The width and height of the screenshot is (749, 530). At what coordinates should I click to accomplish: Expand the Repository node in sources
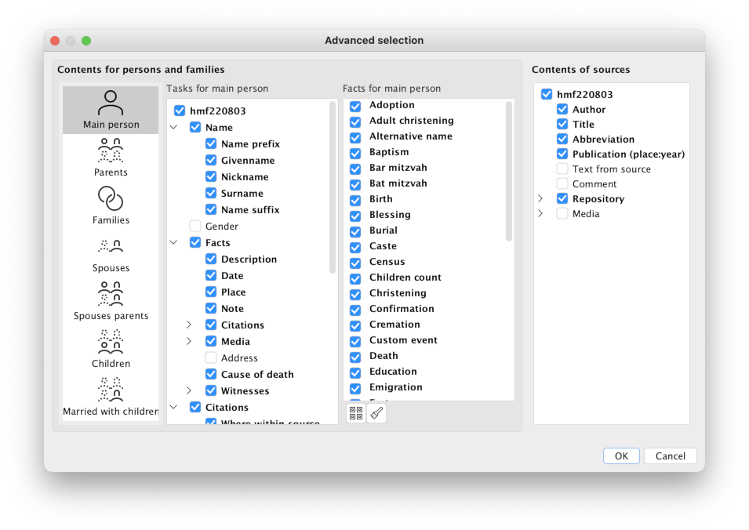(540, 199)
